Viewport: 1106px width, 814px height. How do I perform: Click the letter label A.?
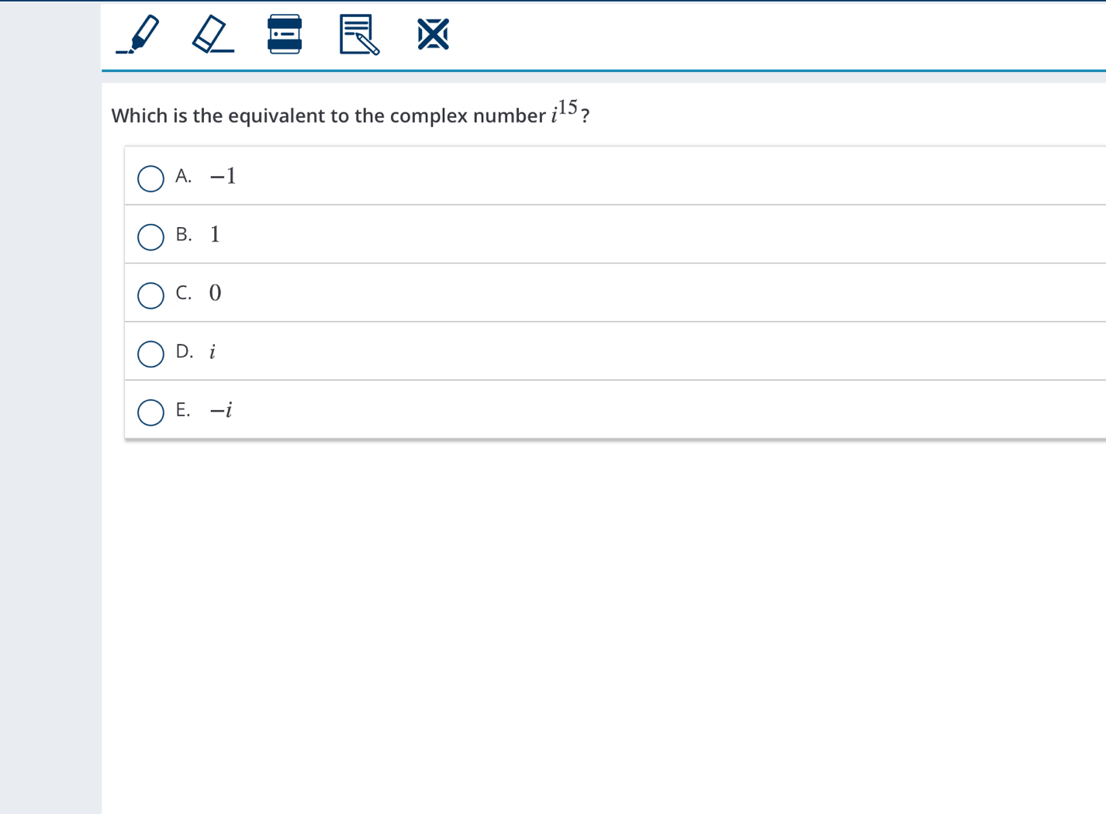(x=183, y=176)
